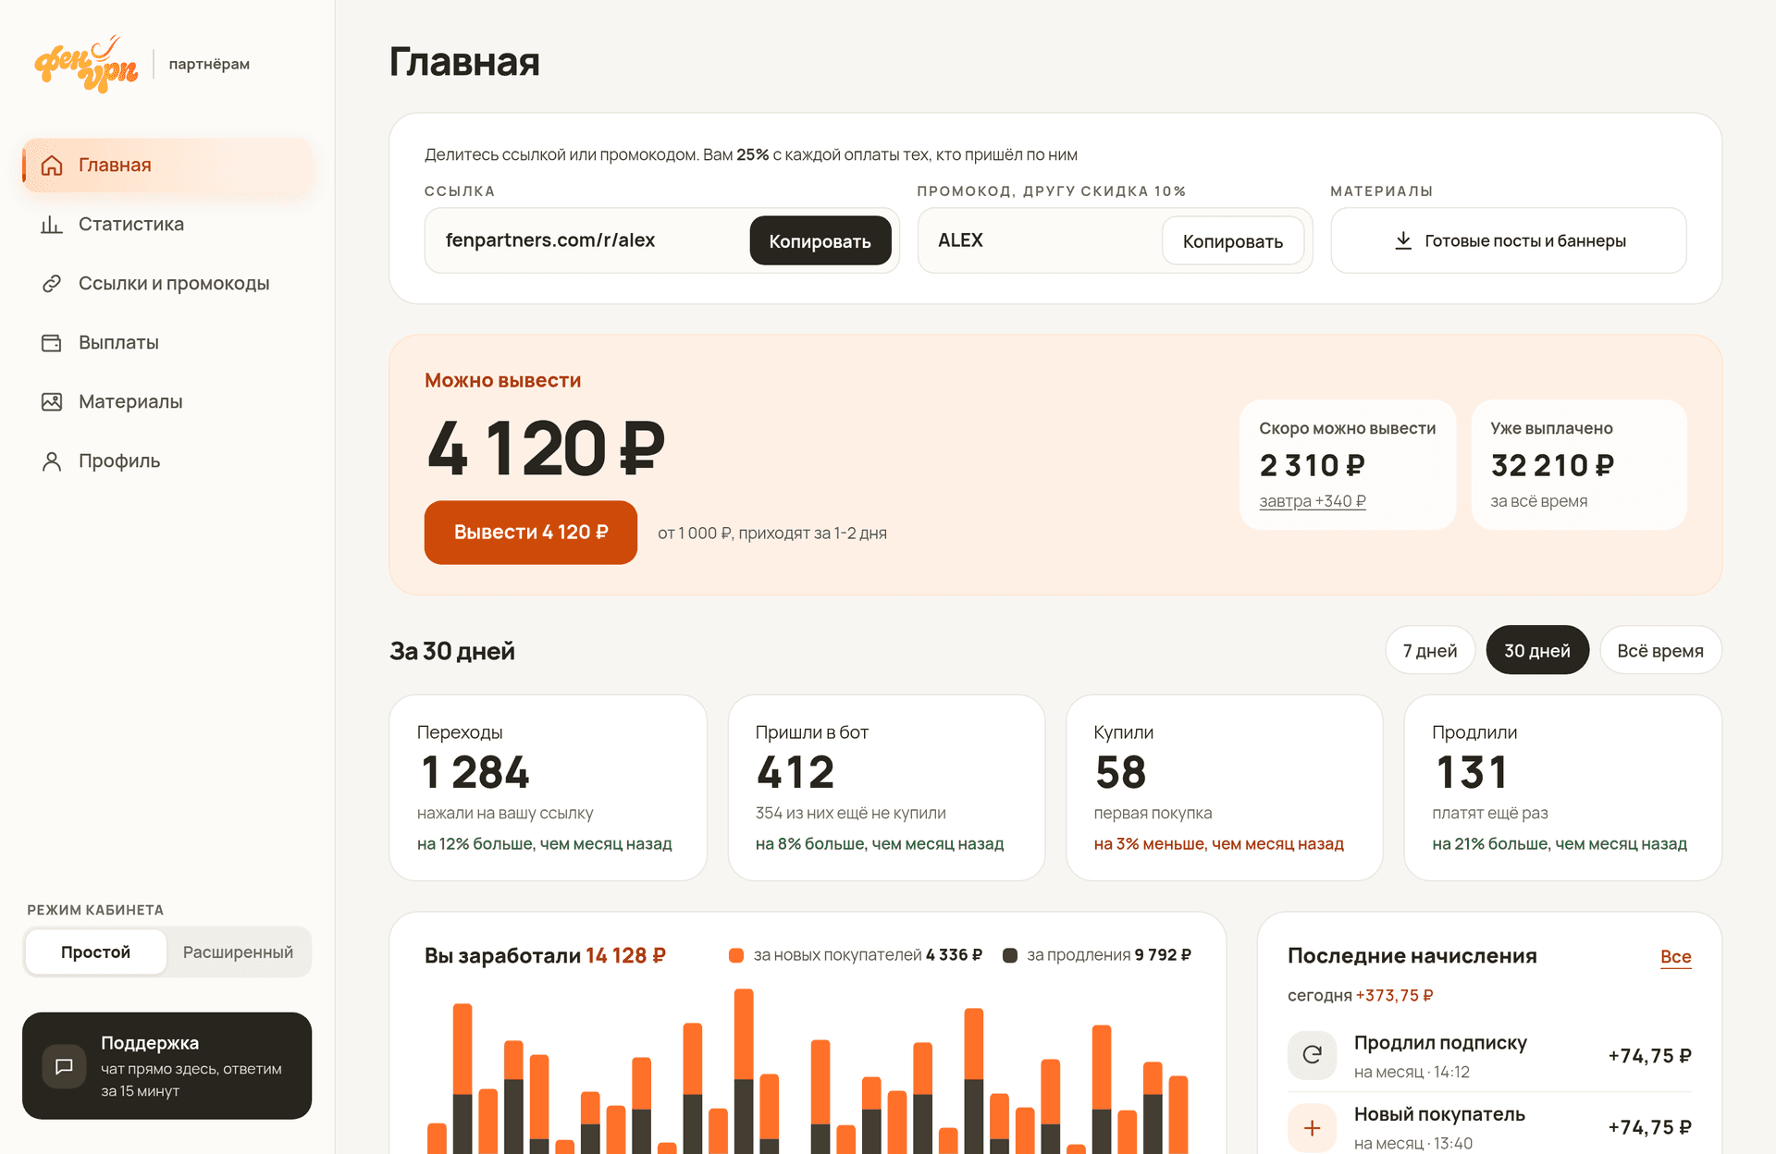Click the Вы заработали 14 128 ₽ heading
Image resolution: width=1776 pixels, height=1154 pixels.
pos(545,956)
